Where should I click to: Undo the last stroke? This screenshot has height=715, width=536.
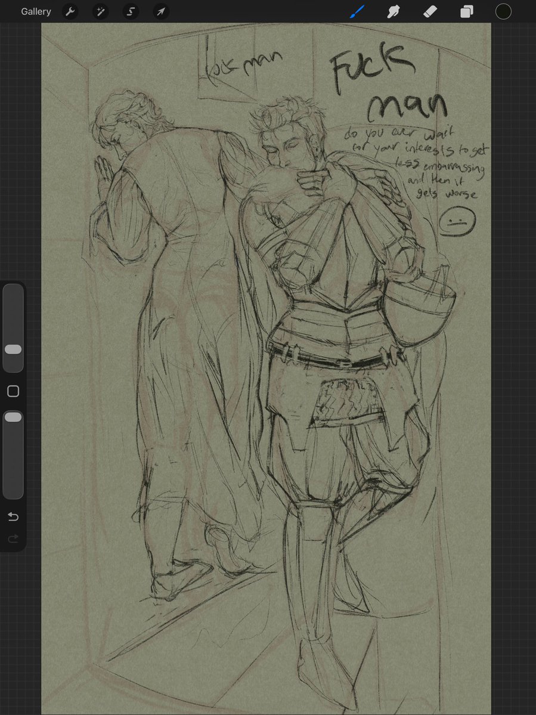tap(13, 516)
